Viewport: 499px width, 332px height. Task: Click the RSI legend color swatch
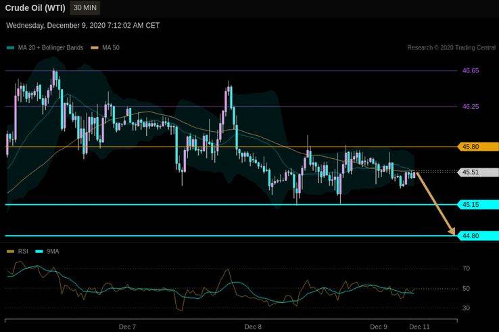(x=11, y=252)
